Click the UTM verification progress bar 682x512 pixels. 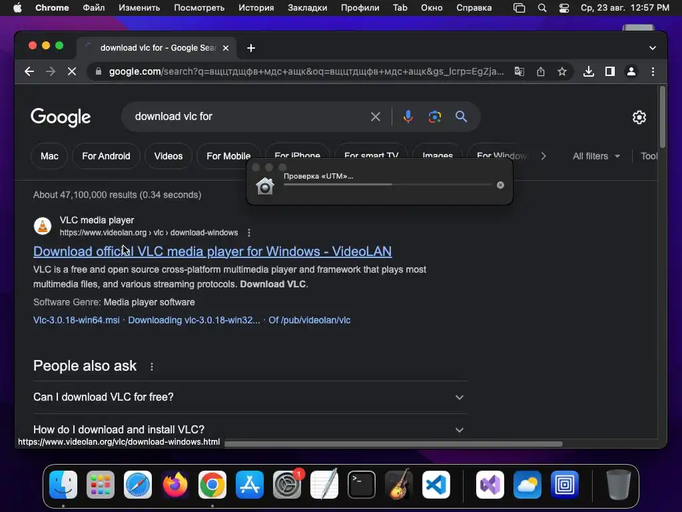tap(388, 185)
